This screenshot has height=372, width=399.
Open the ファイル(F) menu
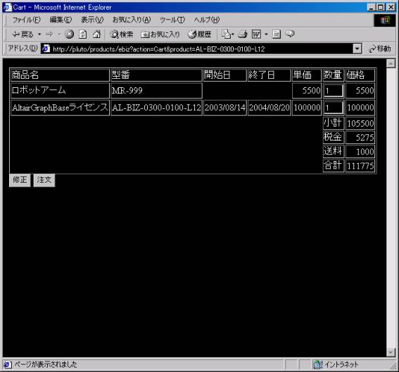point(27,20)
